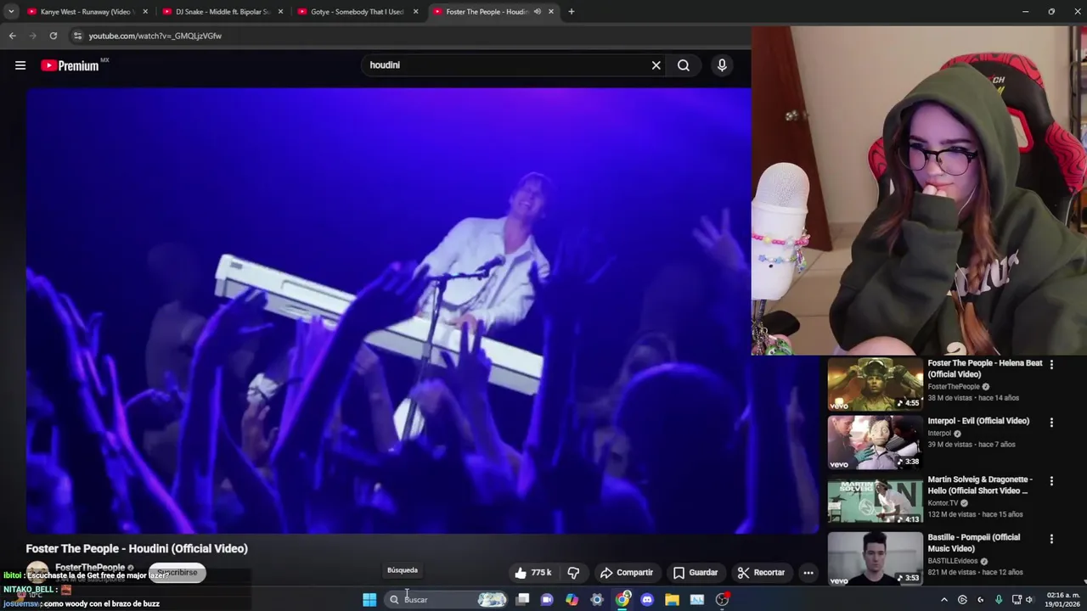Open Chrome tab search dropdown arrow
Screen dimensions: 1087x611
(11, 12)
